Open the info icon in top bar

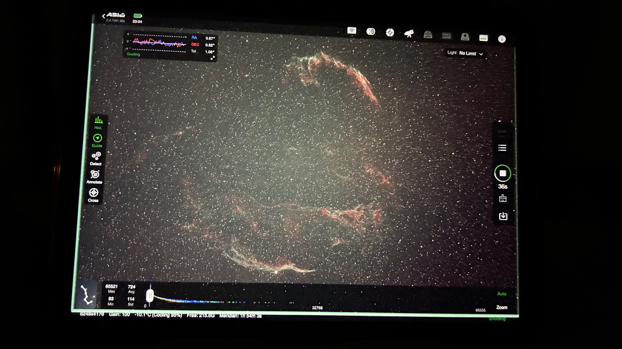tap(502, 39)
